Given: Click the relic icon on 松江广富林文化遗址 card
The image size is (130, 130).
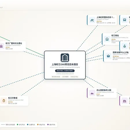Looking at the screenshot, I should (x=1, y=46).
